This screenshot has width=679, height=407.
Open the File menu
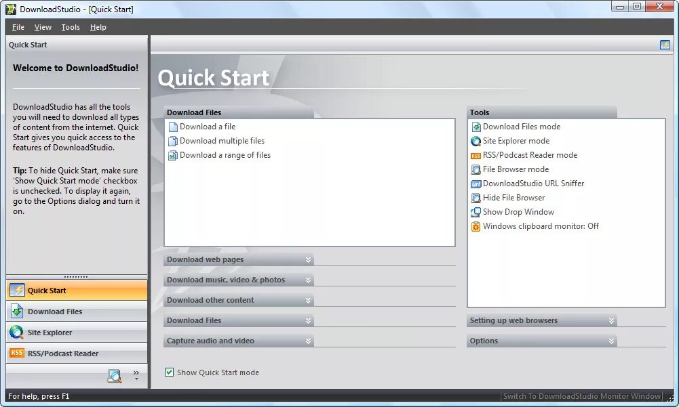click(x=18, y=27)
